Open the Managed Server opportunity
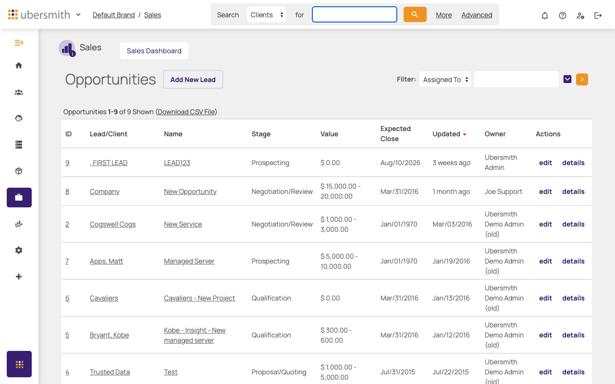Screen dimensions: 615x384 189,261
